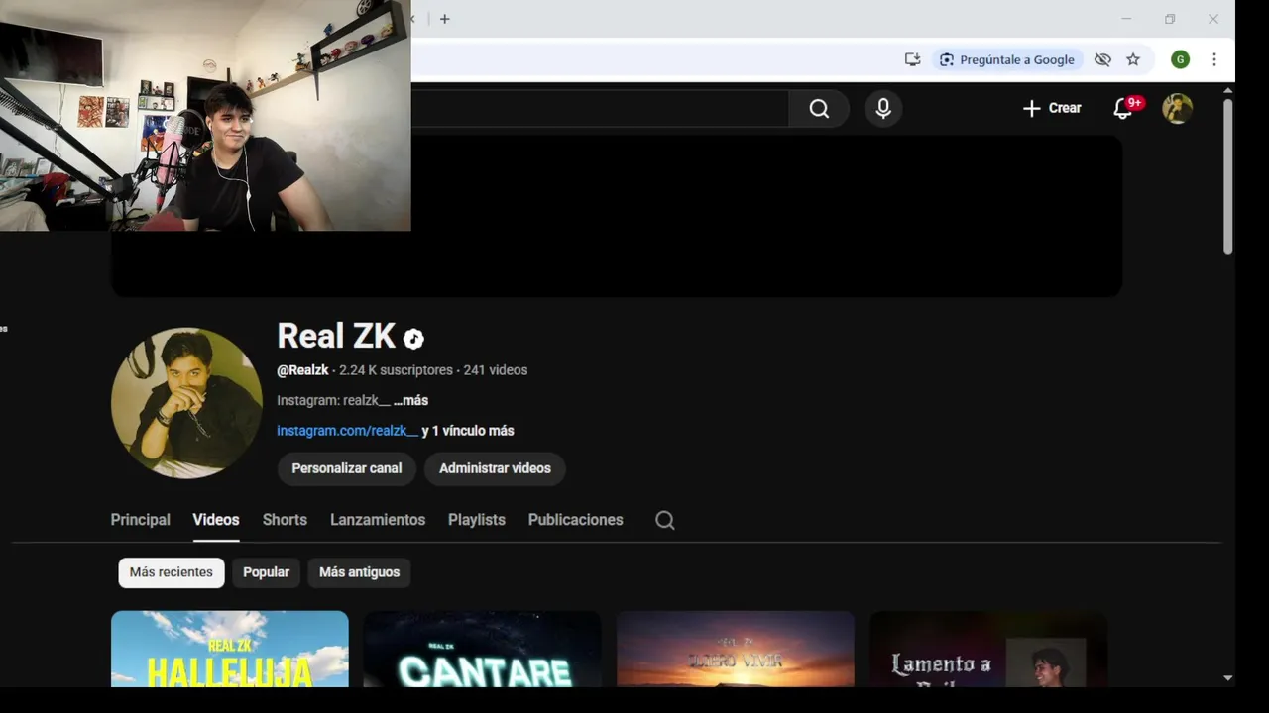1269x713 pixels.
Task: Open the 'Lamento a' video thumbnail
Action: pyautogui.click(x=988, y=649)
